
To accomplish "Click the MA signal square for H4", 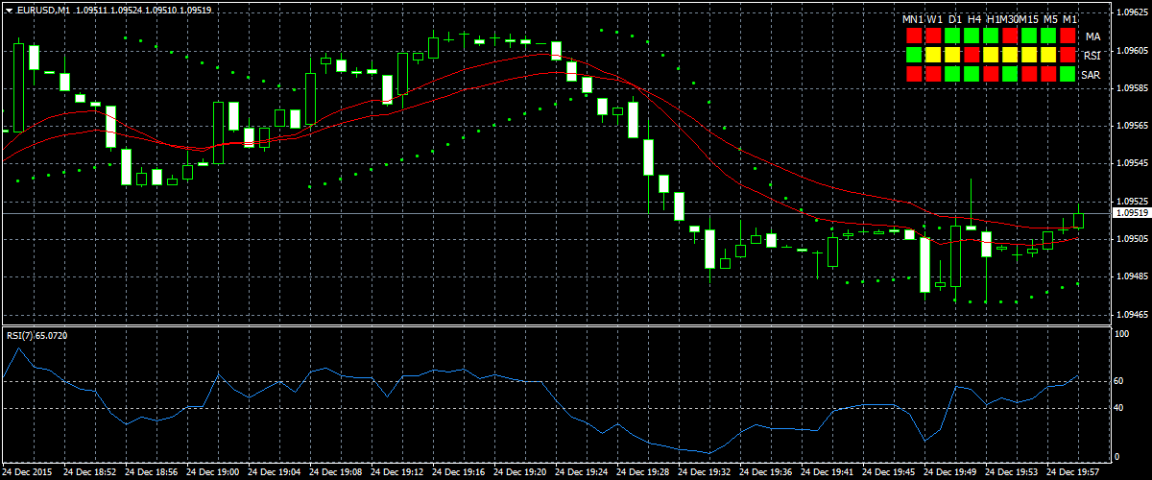I will coord(972,36).
